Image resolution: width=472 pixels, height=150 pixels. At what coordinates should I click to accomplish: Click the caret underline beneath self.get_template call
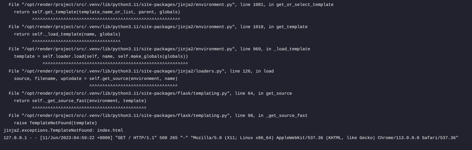(106, 20)
